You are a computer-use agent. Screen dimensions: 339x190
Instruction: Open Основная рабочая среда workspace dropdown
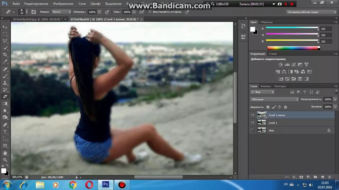[x=311, y=12]
